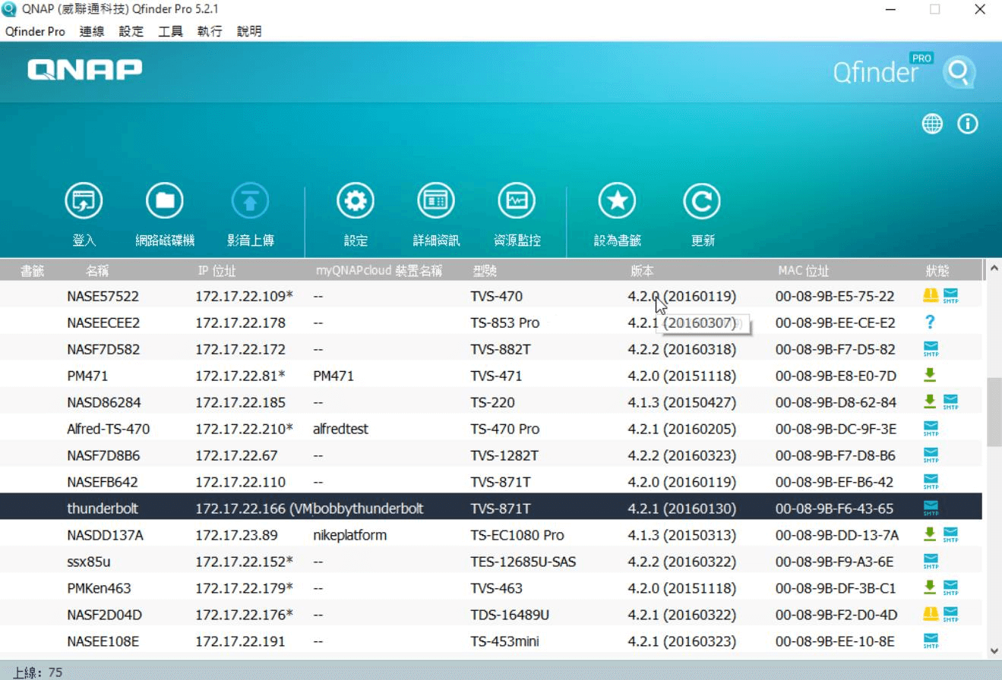Click the warning status icon for NASE57522
The height and width of the screenshot is (680, 1002).
click(931, 295)
